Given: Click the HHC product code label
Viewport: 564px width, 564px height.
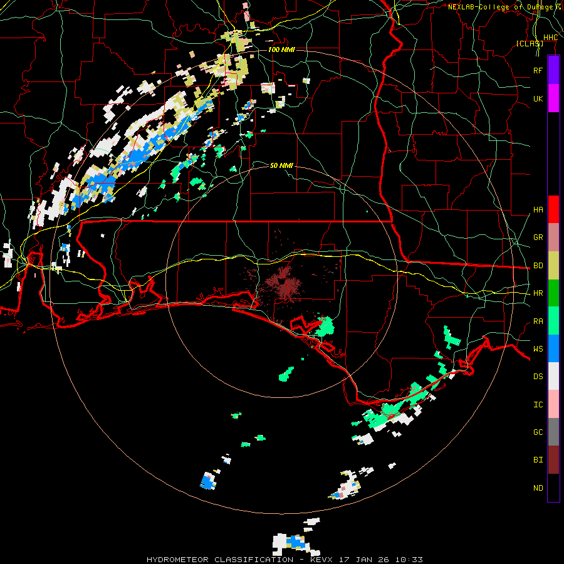Looking at the screenshot, I should (x=550, y=38).
